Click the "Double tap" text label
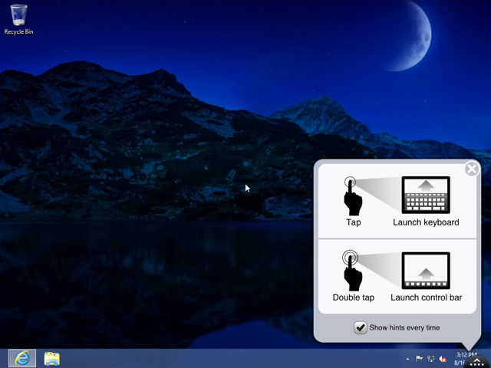Image resolution: width=491 pixels, height=368 pixels. point(353,297)
